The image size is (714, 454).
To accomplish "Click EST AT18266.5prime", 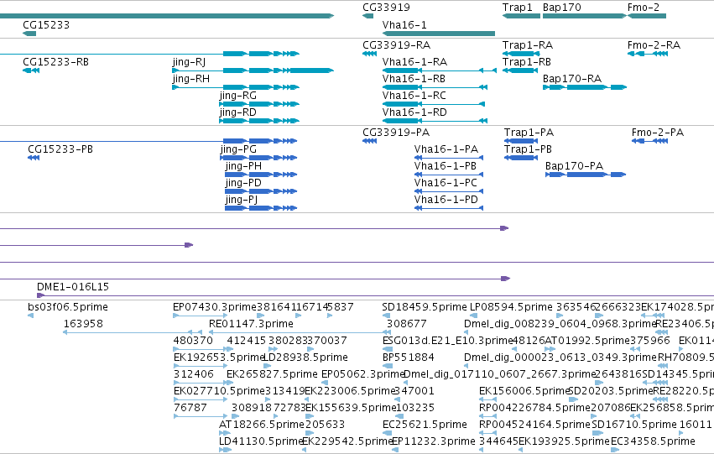I will click(x=226, y=433).
